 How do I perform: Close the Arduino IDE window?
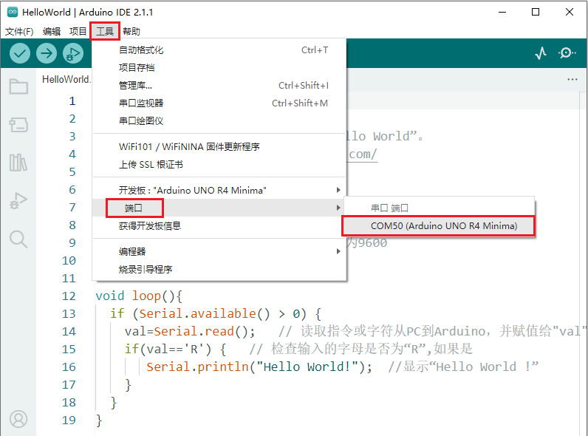click(570, 12)
